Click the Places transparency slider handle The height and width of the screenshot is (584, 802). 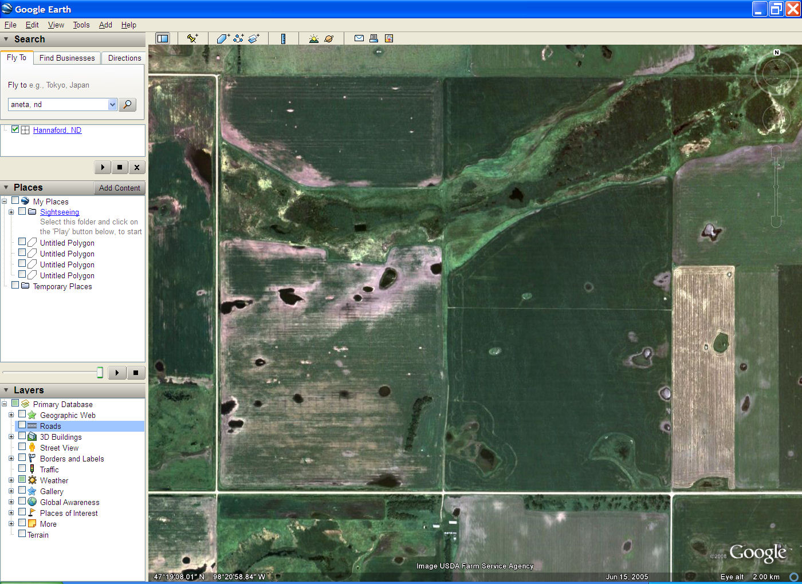(100, 373)
